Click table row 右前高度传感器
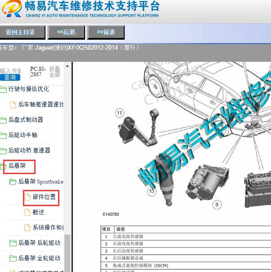The image size is (271, 272). pyautogui.click(x=186, y=244)
